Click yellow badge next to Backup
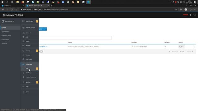This screenshot has width=198, height=111. 37,51
